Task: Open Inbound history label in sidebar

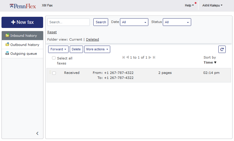Action: click(x=24, y=36)
